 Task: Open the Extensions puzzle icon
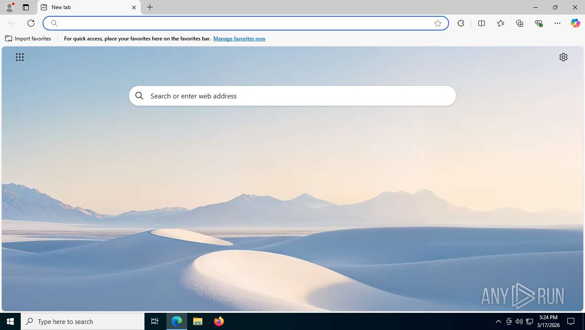(x=461, y=23)
